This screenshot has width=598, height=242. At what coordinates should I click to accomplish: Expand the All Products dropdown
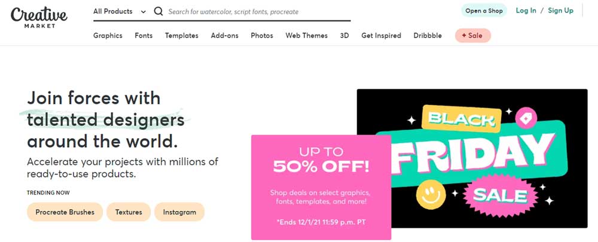tap(120, 11)
